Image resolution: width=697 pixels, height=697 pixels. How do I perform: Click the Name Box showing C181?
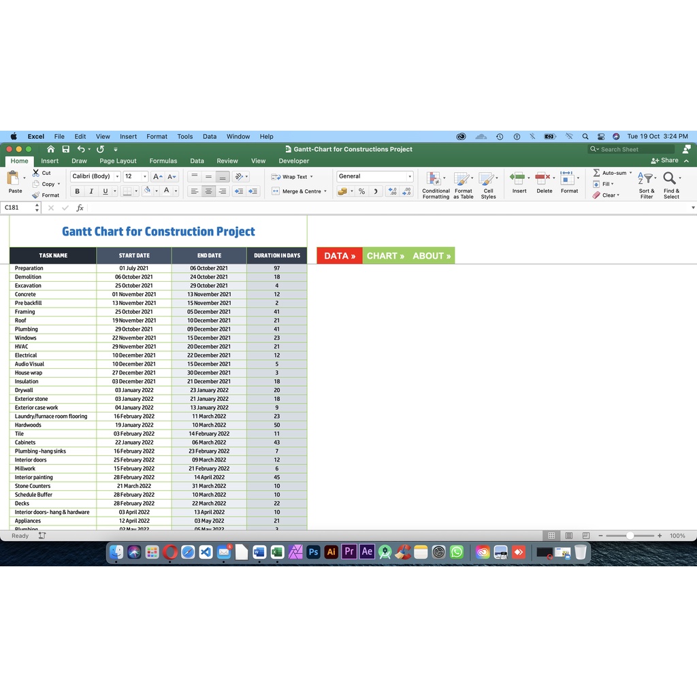click(20, 208)
